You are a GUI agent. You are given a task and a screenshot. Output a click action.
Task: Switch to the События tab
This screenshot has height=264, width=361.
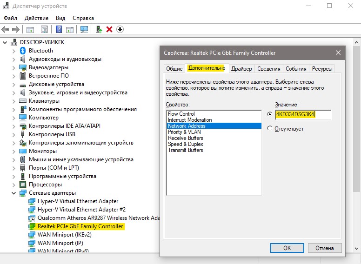(x=296, y=69)
